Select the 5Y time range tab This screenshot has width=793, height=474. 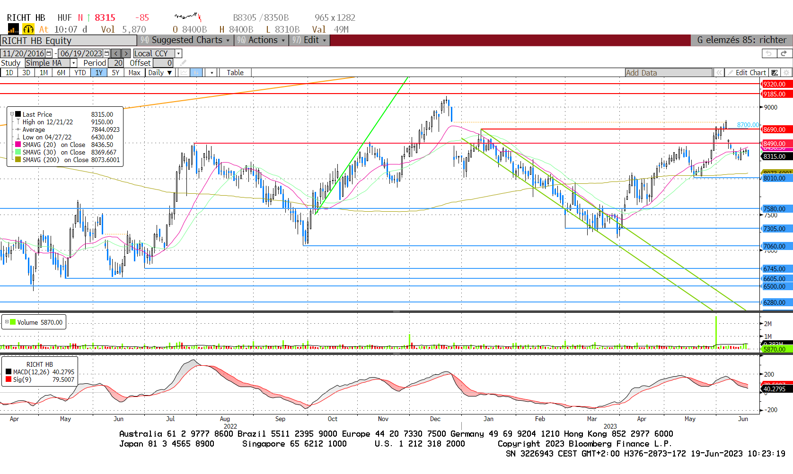pyautogui.click(x=115, y=73)
